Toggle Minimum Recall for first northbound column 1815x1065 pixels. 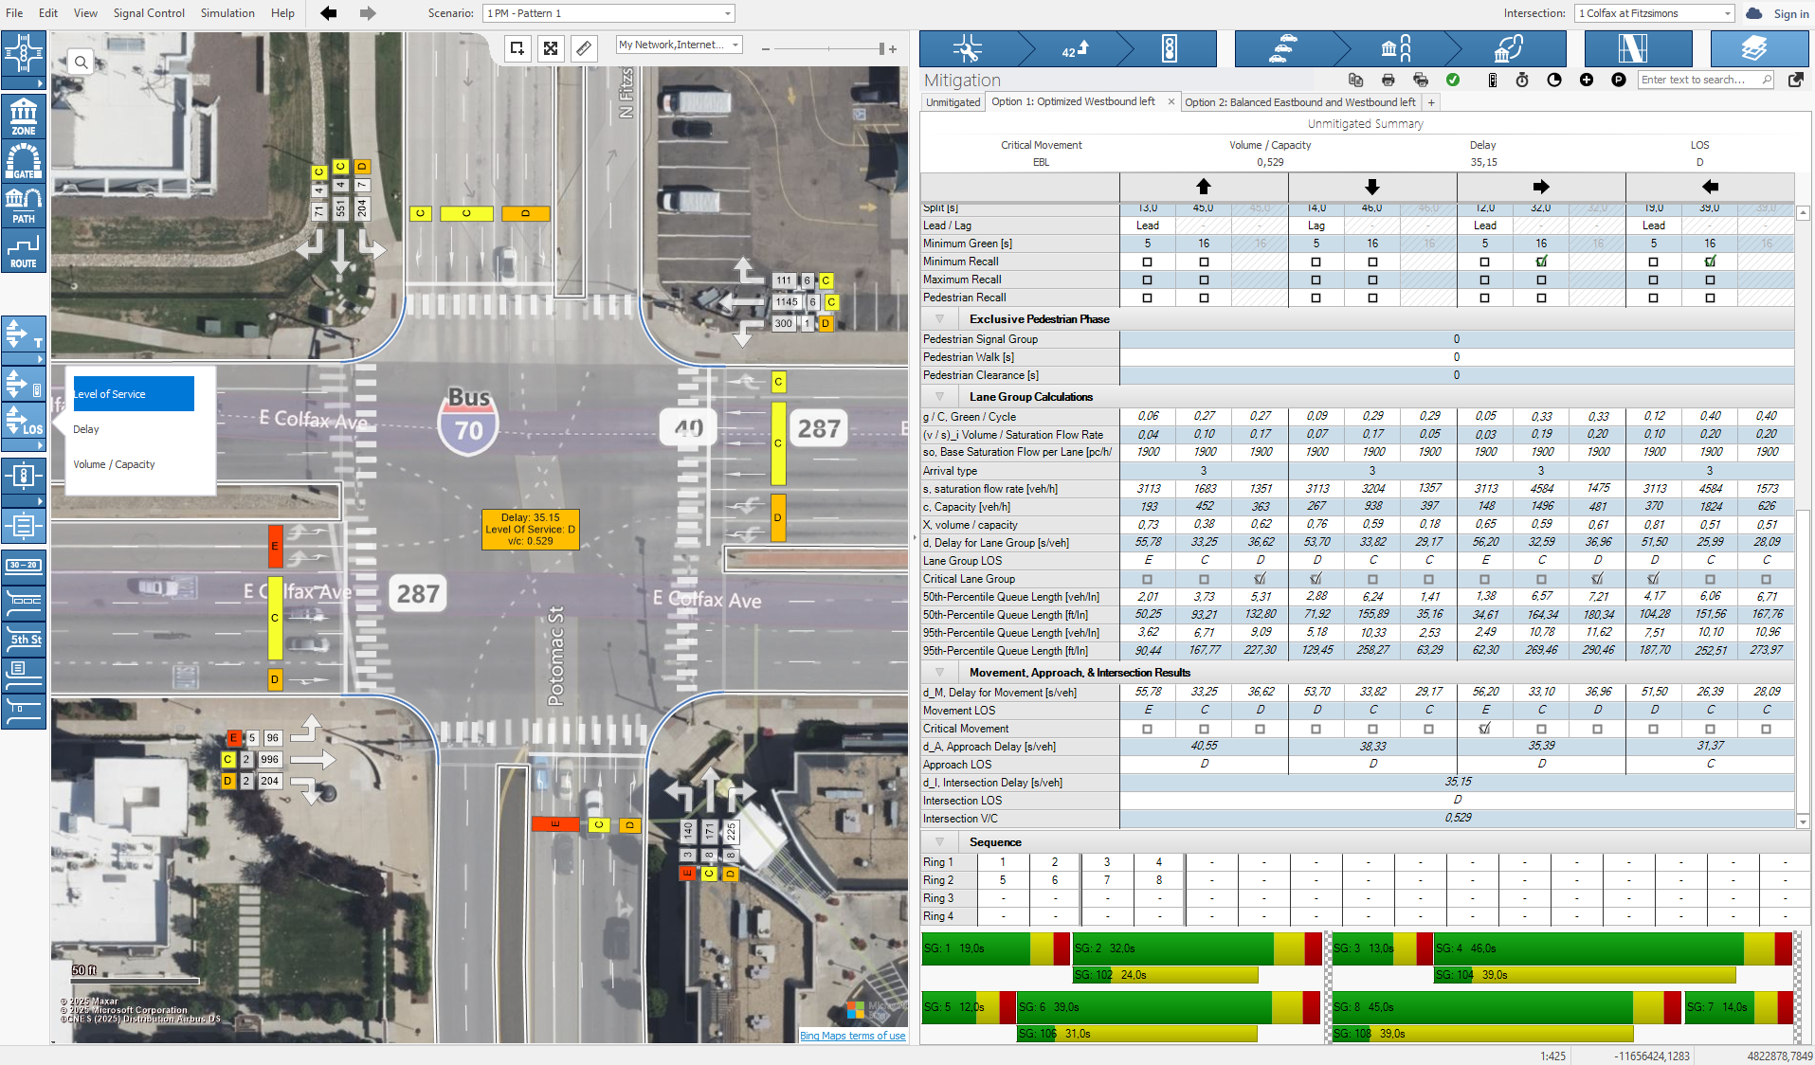click(x=1148, y=262)
